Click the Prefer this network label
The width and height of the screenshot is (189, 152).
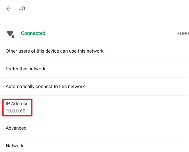tap(26, 69)
